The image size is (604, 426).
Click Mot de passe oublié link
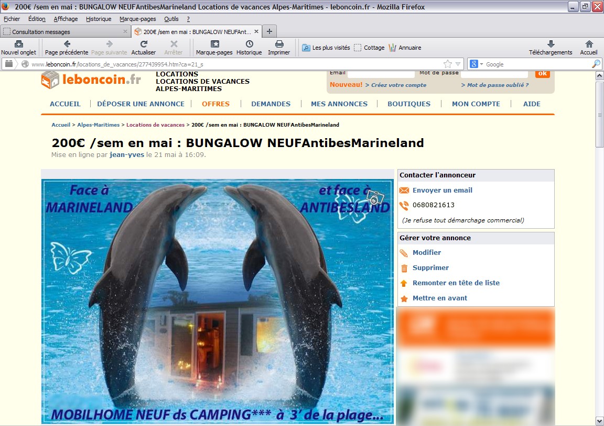click(498, 85)
